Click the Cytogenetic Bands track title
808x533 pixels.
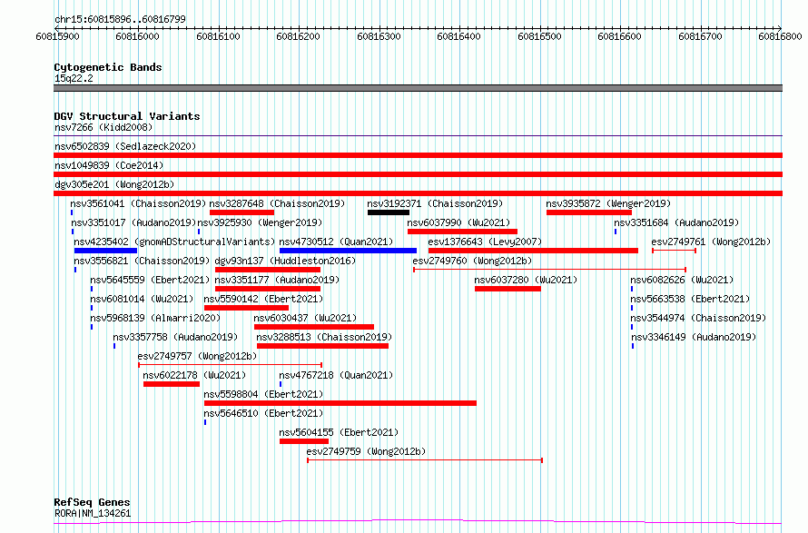click(x=108, y=67)
